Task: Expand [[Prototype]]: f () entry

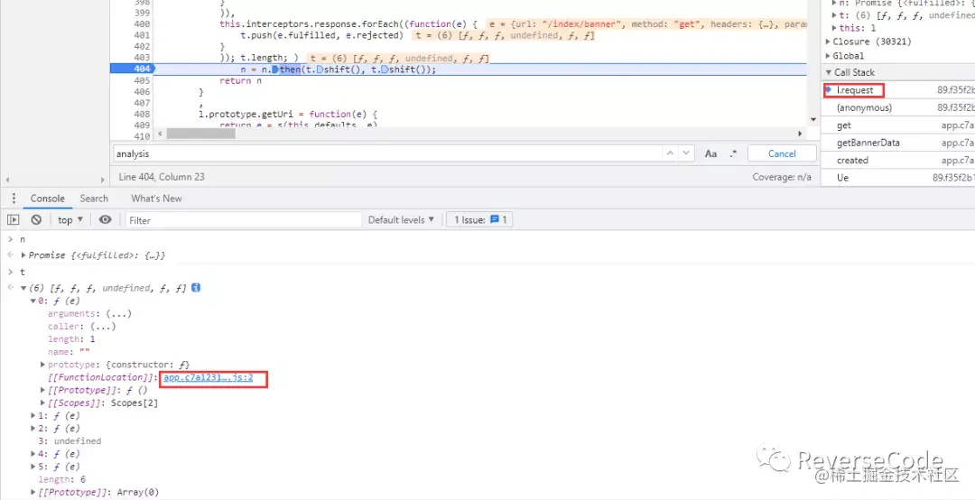Action: 43,390
